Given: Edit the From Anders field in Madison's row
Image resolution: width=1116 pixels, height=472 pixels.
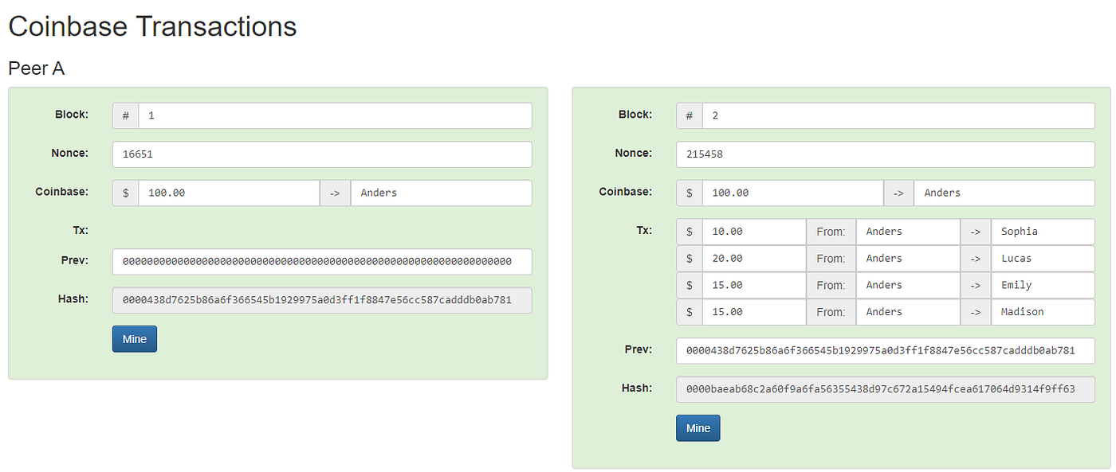Looking at the screenshot, I should (x=908, y=312).
